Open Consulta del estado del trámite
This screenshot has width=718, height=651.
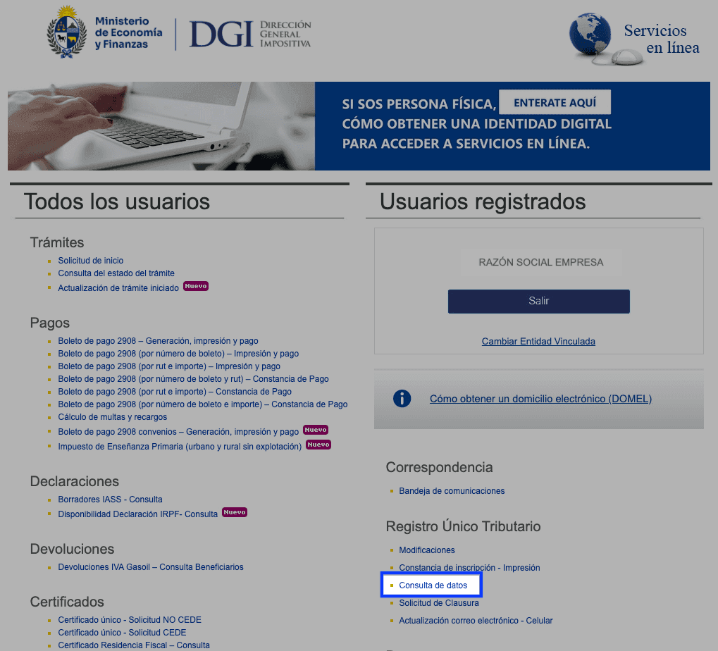coord(116,273)
